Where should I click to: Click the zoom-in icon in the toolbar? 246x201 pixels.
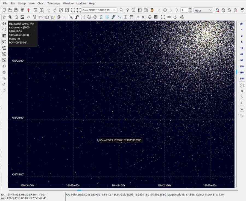61,10
